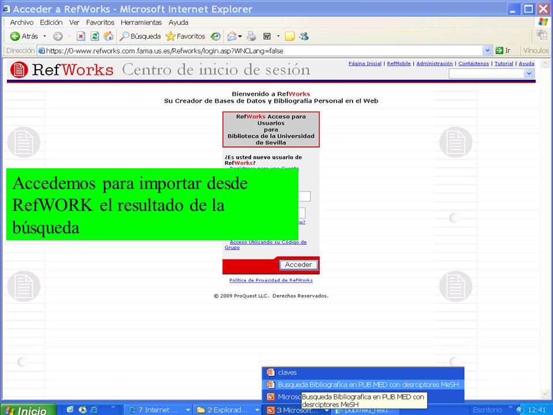Open the History icon next to Favoritos
Image resolution: width=553 pixels, height=415 pixels.
[x=215, y=36]
